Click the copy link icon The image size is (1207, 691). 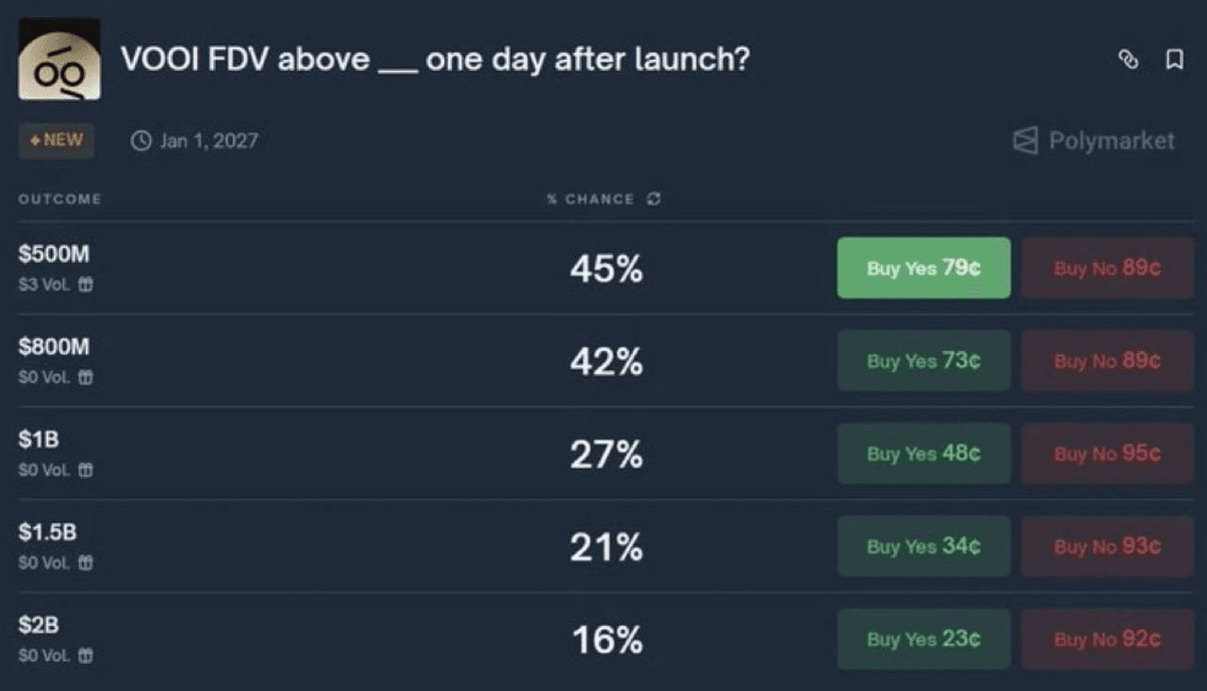coord(1128,59)
